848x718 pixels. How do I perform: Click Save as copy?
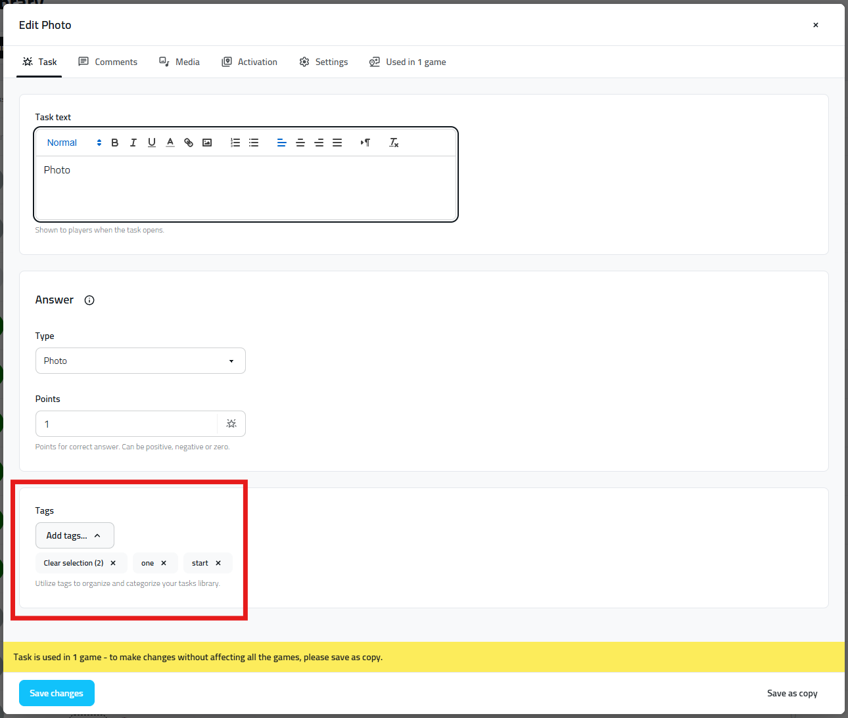(792, 693)
